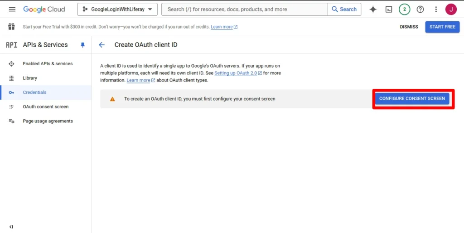Click the Gemini AI sparkle icon
The width and height of the screenshot is (464, 233).
tap(373, 9)
